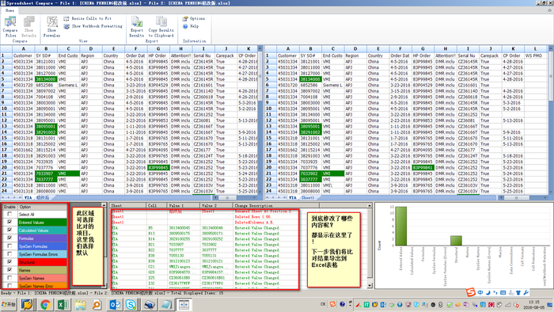
Task: Toggle the Formulas option checkbox
Action: pos(9,238)
